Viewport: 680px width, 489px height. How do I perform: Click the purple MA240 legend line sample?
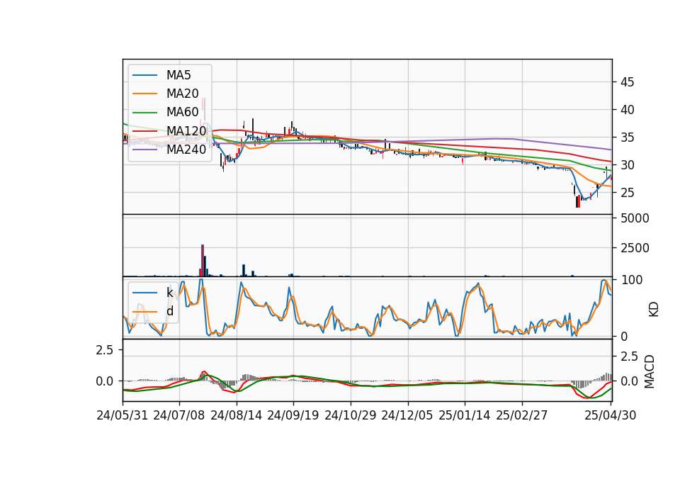(144, 150)
